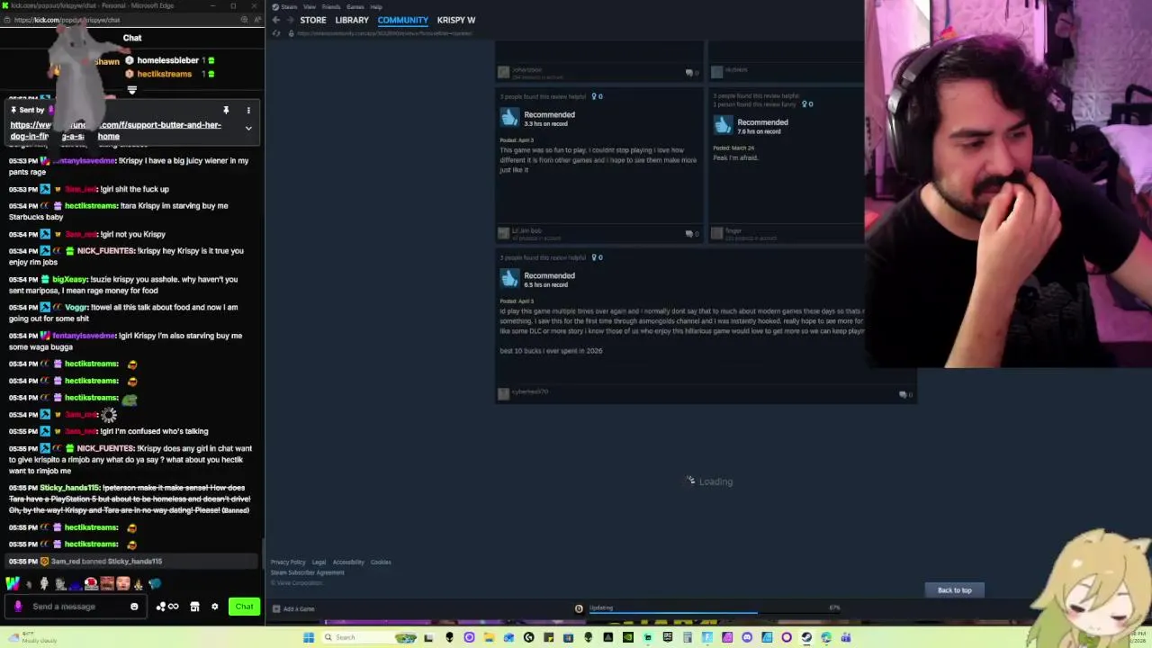Open the View menu in Steam
This screenshot has width=1152, height=648.
[310, 7]
